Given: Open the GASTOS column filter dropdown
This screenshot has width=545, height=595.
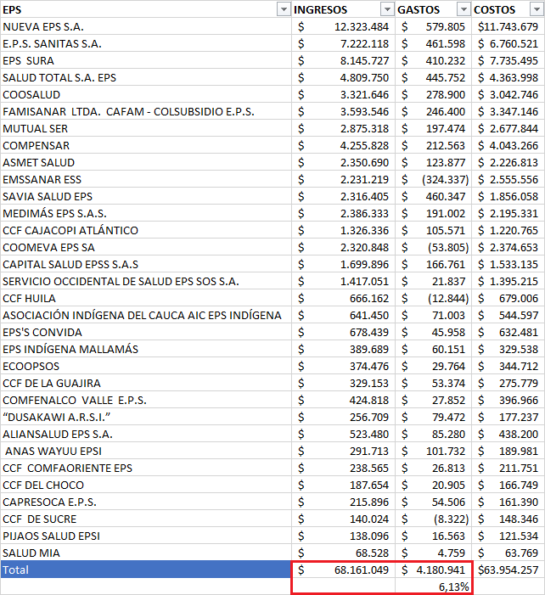Looking at the screenshot, I should pyautogui.click(x=464, y=9).
